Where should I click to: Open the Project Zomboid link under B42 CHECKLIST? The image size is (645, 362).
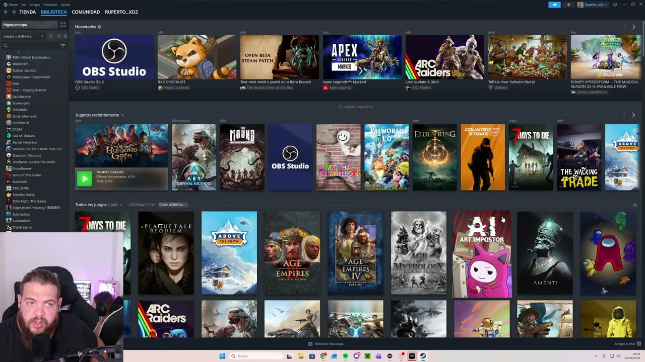[174, 87]
